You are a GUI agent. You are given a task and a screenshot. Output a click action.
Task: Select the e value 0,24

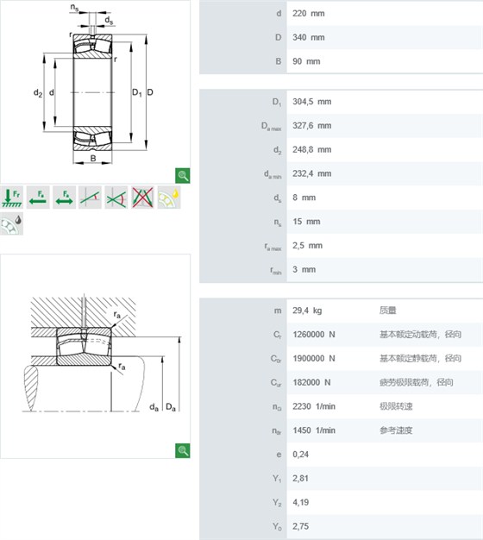tap(300, 455)
